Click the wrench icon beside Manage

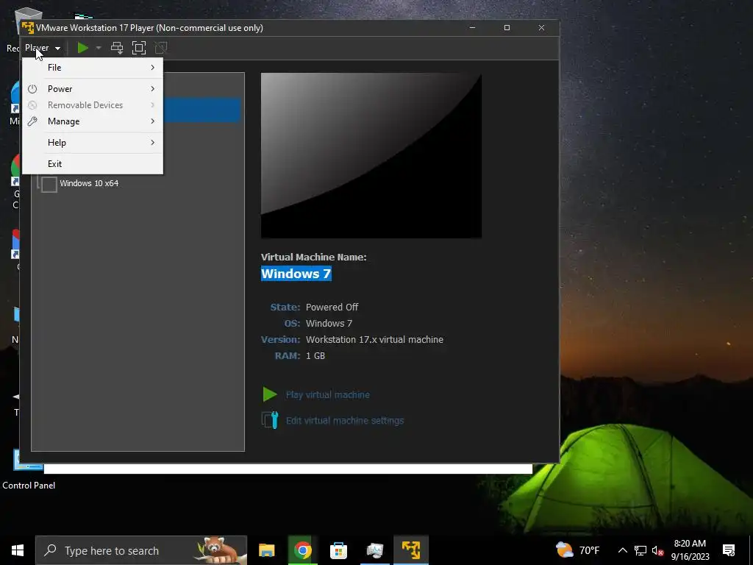(x=32, y=121)
